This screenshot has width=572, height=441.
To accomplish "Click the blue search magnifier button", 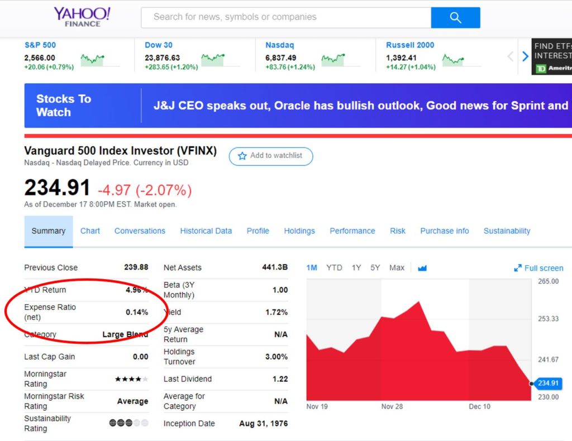I will pyautogui.click(x=455, y=17).
